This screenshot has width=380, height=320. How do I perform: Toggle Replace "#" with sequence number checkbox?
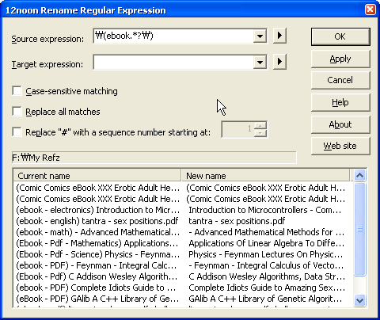pos(17,131)
